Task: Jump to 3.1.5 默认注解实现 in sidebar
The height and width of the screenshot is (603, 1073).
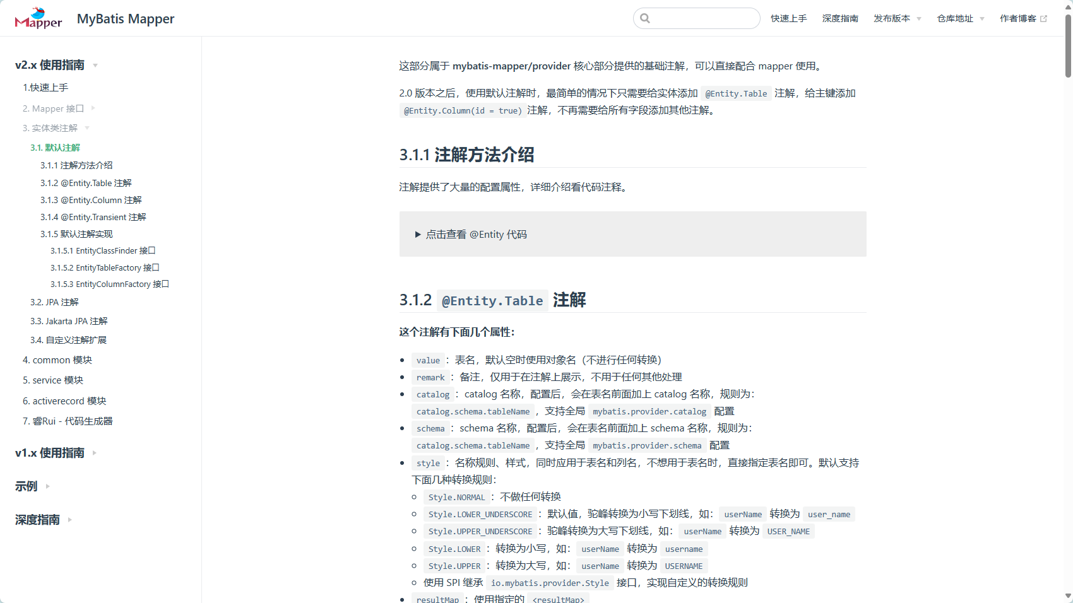Action: tap(76, 234)
